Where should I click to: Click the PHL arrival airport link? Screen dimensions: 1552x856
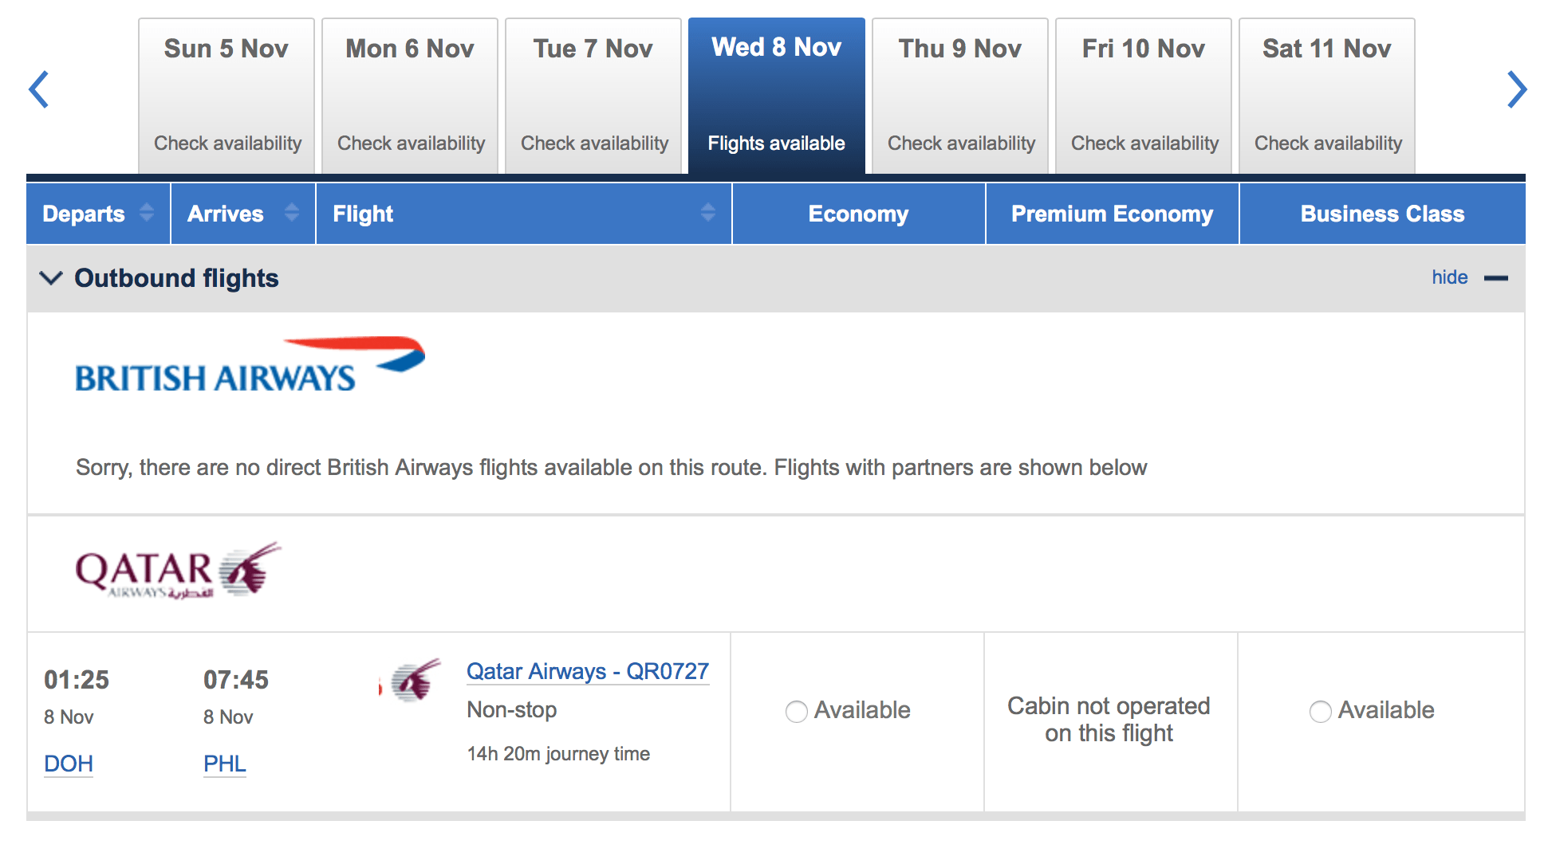[x=224, y=764]
